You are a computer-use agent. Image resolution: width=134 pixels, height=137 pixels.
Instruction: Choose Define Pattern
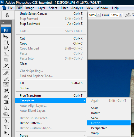(51, 123)
